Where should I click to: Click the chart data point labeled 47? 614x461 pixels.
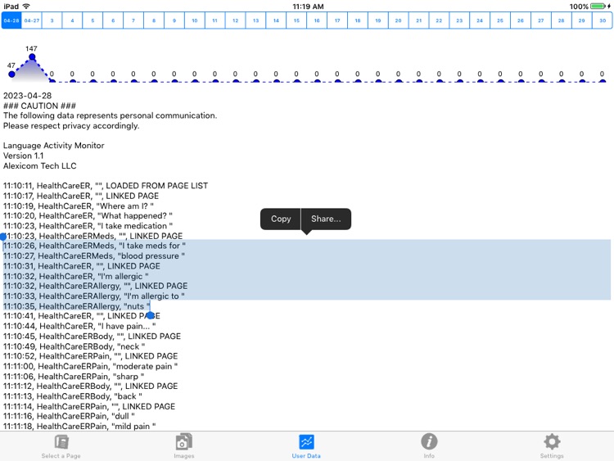11,74
